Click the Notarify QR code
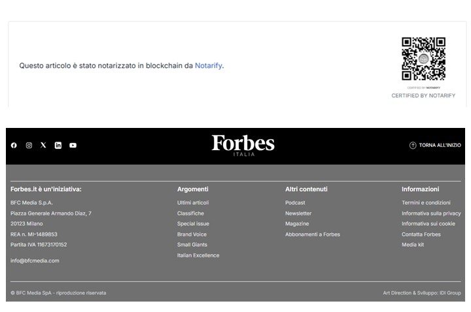Image resolution: width=471 pixels, height=312 pixels. (423, 59)
